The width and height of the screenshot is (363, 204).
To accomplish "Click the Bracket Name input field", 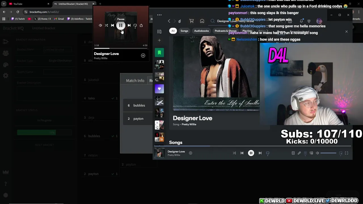I will coord(58,50).
